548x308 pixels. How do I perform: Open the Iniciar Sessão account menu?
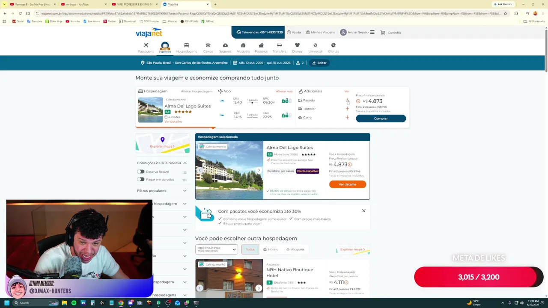coord(357,33)
